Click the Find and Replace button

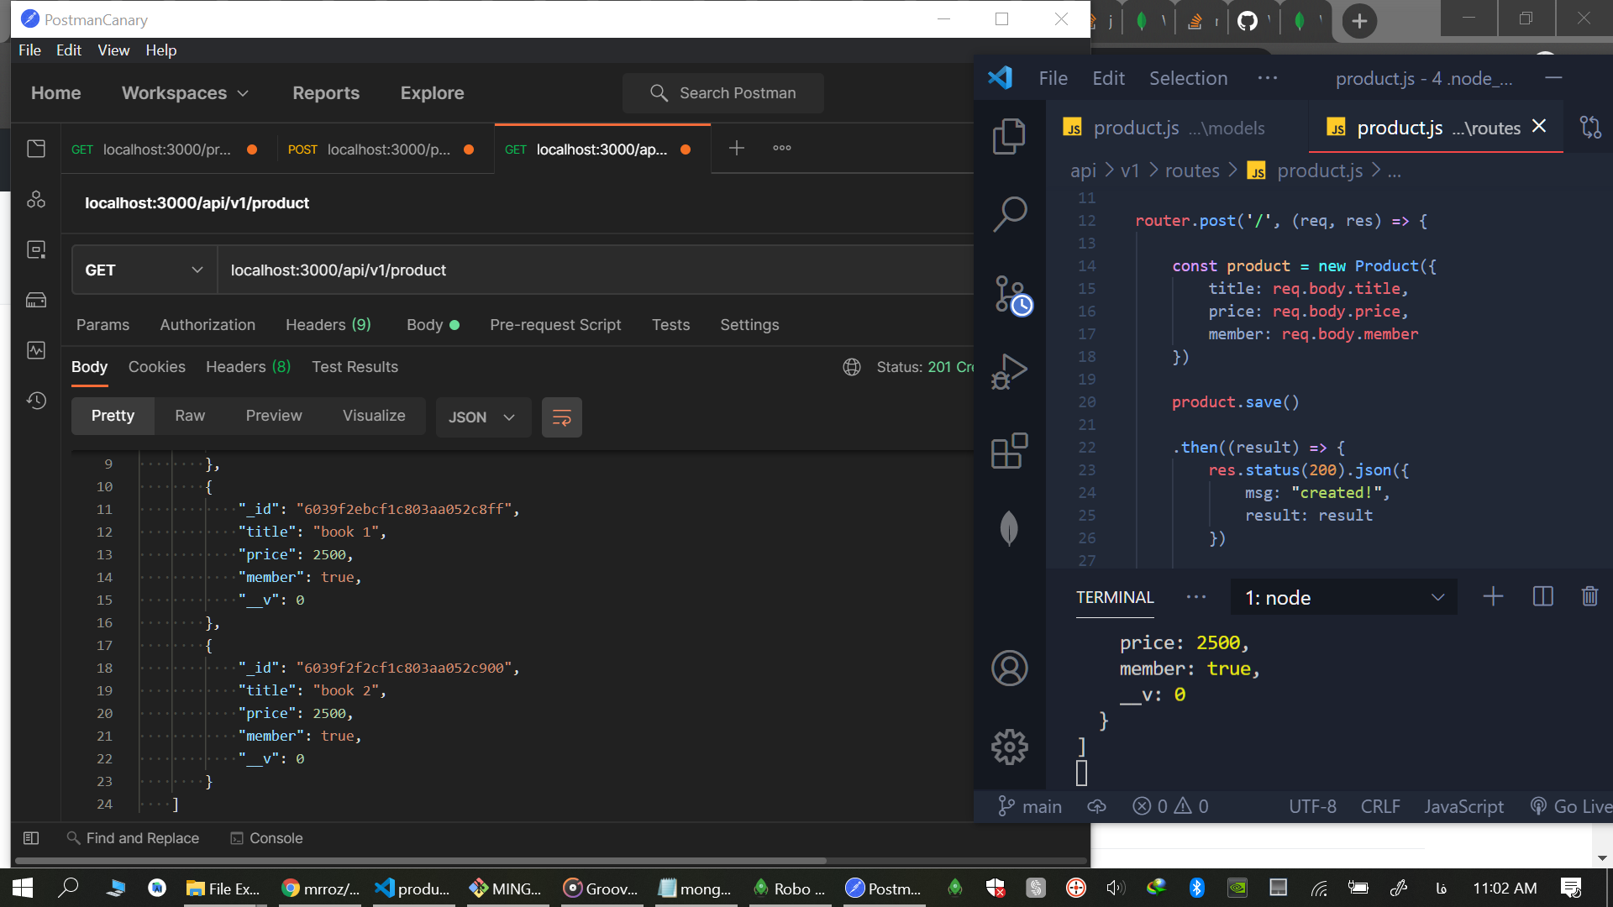pyautogui.click(x=133, y=837)
